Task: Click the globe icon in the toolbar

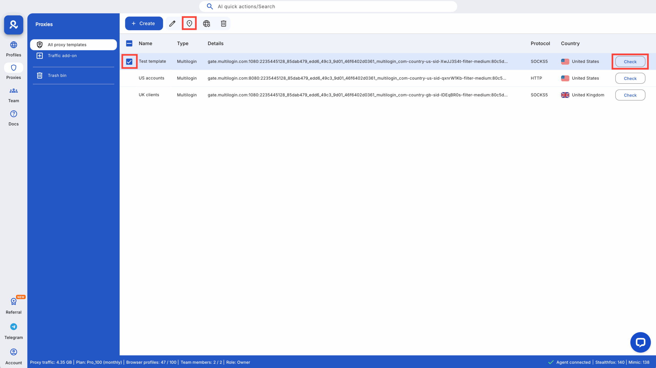Action: pos(207,23)
